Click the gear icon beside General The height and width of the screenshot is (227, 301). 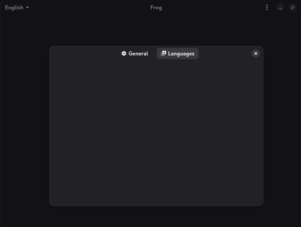(124, 53)
